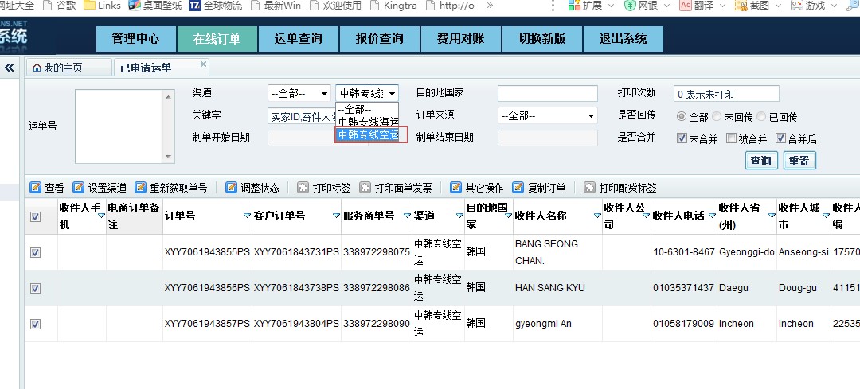The image size is (860, 389).
Task: Click the 查看 (view) toolbar icon
Action: click(35, 188)
